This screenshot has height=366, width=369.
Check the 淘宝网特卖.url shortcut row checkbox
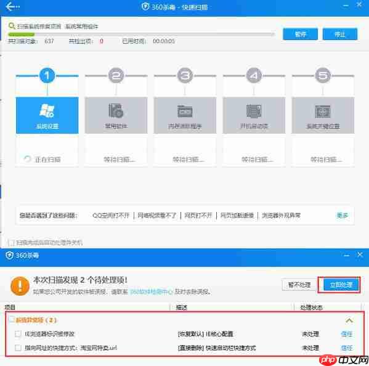point(18,348)
